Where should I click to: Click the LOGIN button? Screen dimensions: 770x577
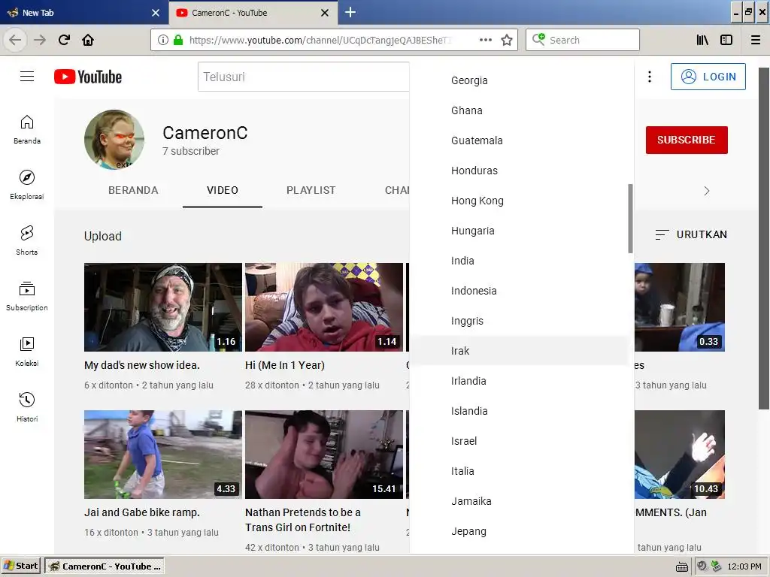pos(708,77)
